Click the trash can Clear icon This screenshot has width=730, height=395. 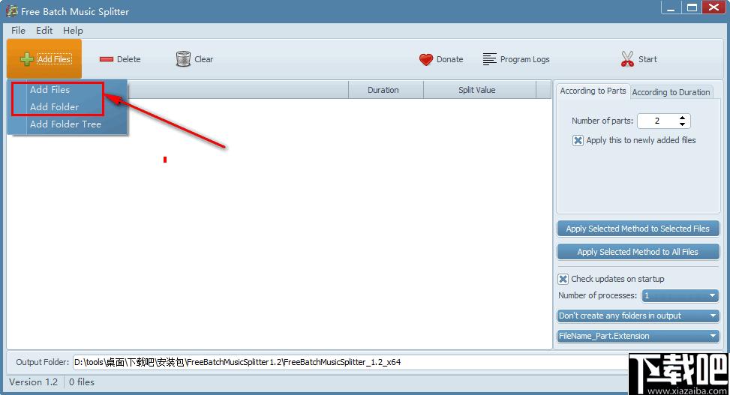183,59
